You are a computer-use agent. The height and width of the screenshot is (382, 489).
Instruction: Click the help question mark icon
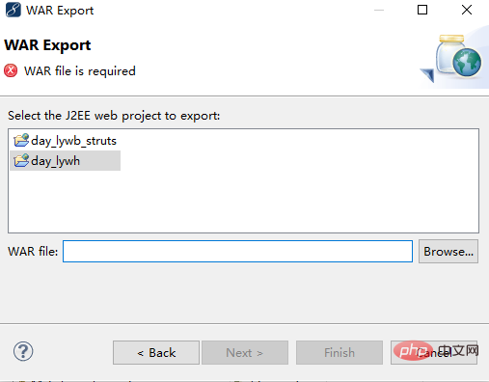click(x=23, y=351)
